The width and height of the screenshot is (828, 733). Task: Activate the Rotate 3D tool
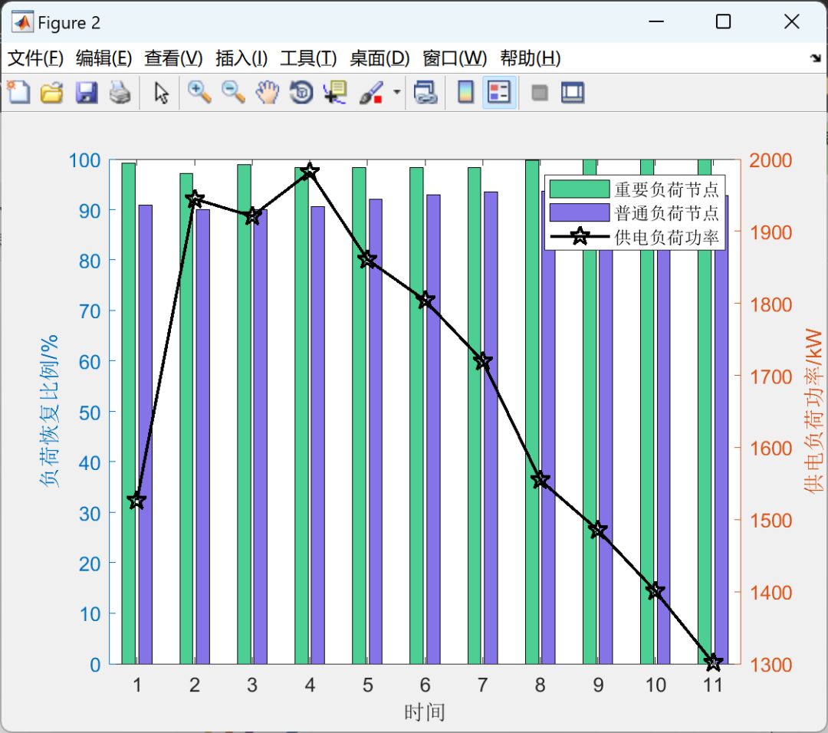point(301,93)
